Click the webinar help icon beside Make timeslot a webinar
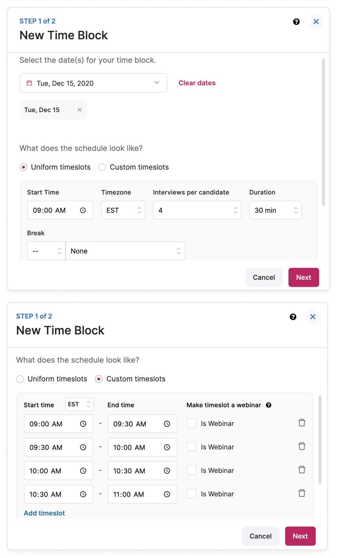Image resolution: width=337 pixels, height=558 pixels. click(x=269, y=405)
